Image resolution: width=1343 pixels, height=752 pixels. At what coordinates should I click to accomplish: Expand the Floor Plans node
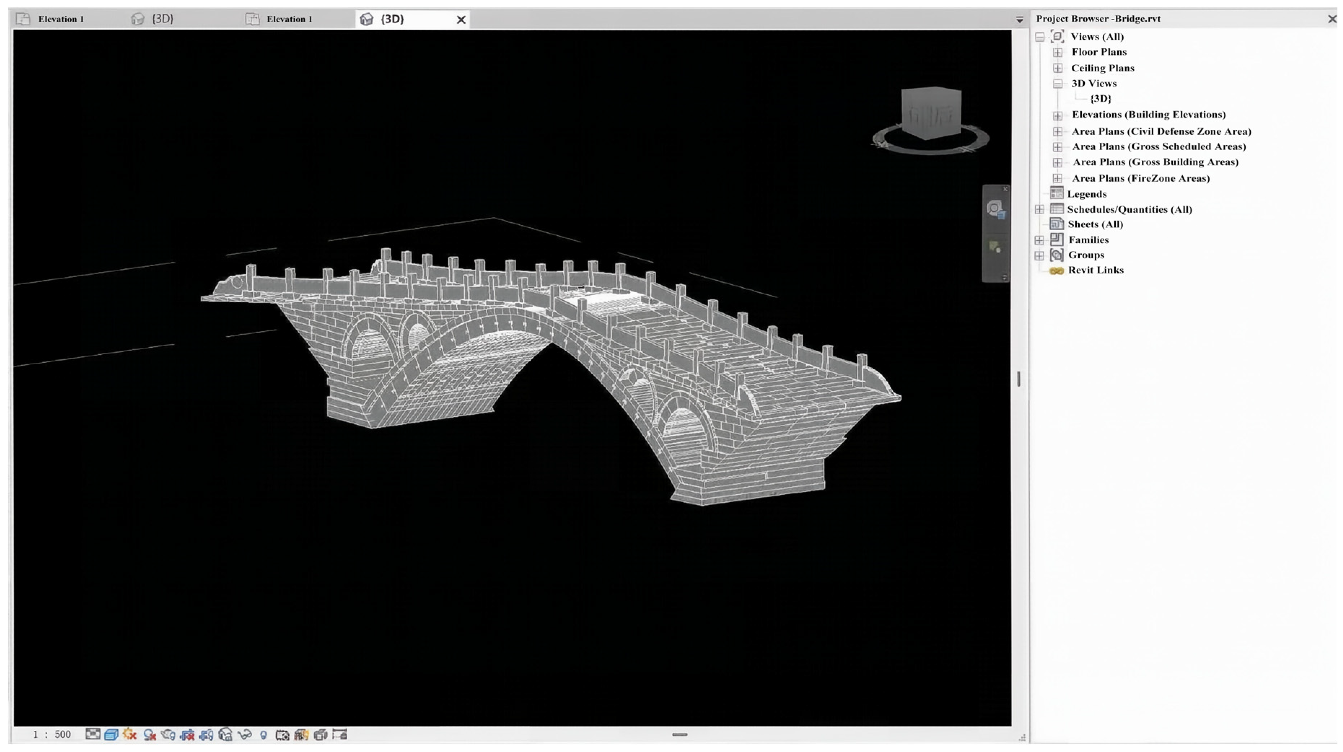click(1058, 53)
